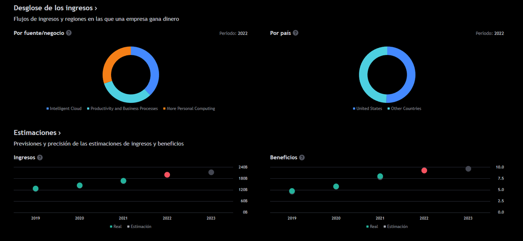Open the help tooltip for Ingresos

(40, 157)
